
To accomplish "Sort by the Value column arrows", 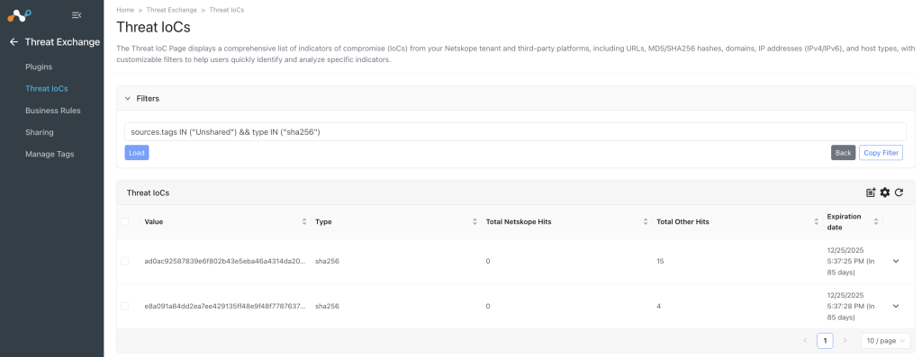I will coord(304,222).
